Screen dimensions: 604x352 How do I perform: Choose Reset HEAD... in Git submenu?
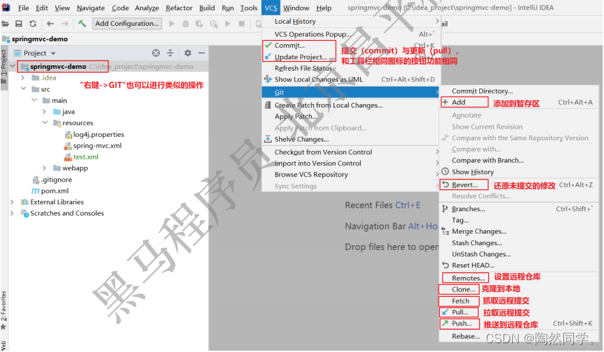[x=519, y=266]
